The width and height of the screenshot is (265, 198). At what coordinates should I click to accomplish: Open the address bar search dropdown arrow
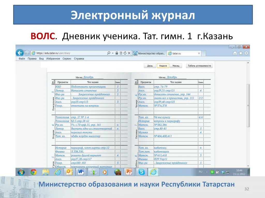click(113, 53)
